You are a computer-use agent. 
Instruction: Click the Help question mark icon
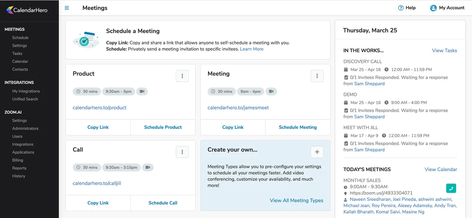[401, 8]
